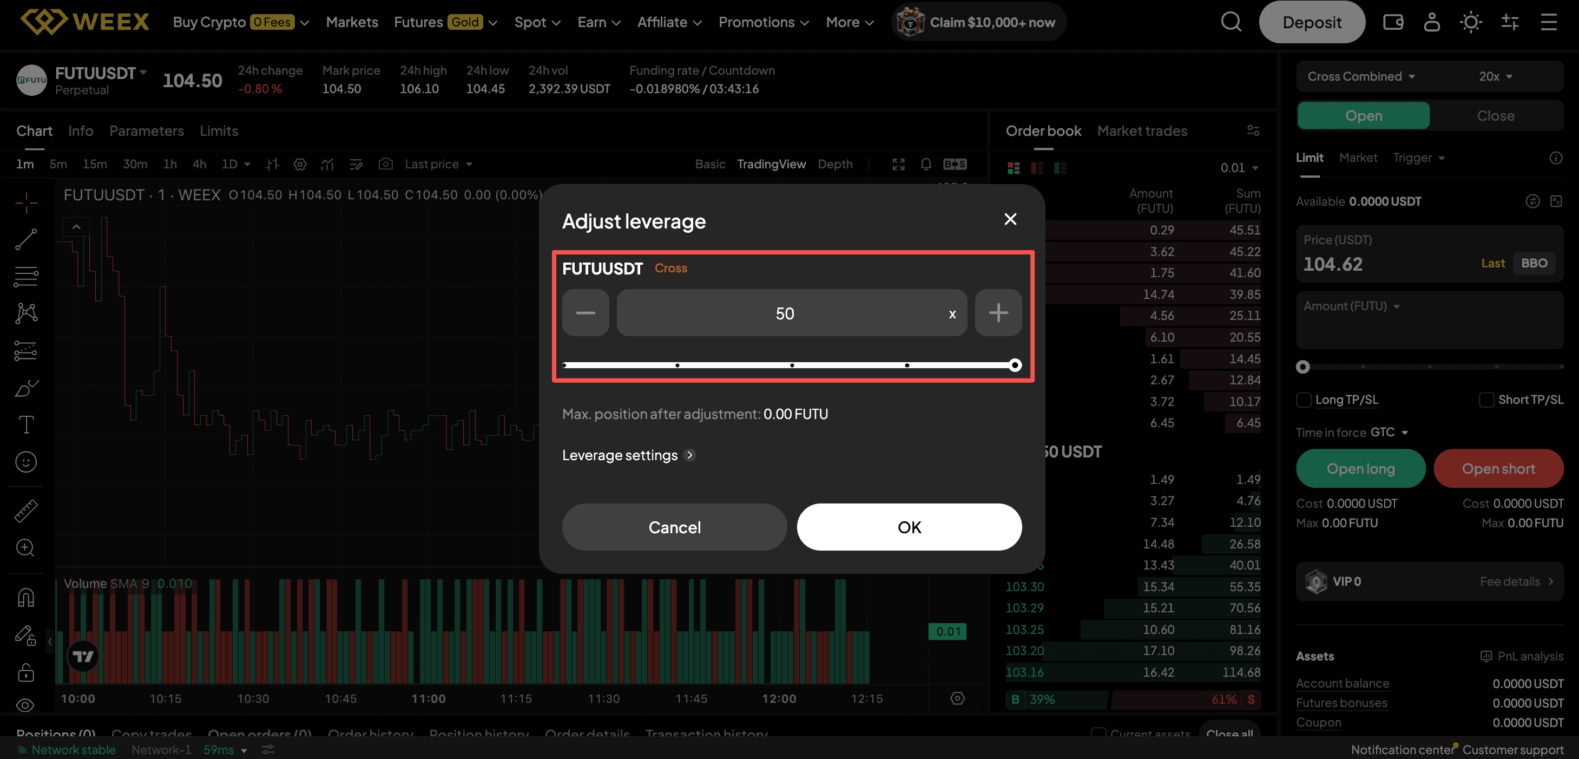Toggle light theme with the sun icon
The height and width of the screenshot is (759, 1579).
(1471, 23)
